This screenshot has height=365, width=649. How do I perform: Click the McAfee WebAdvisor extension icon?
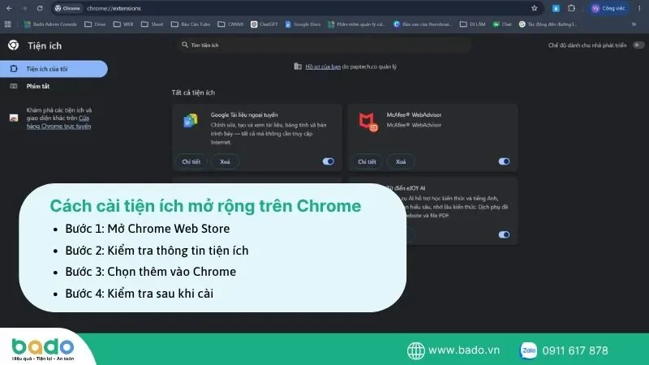368,122
